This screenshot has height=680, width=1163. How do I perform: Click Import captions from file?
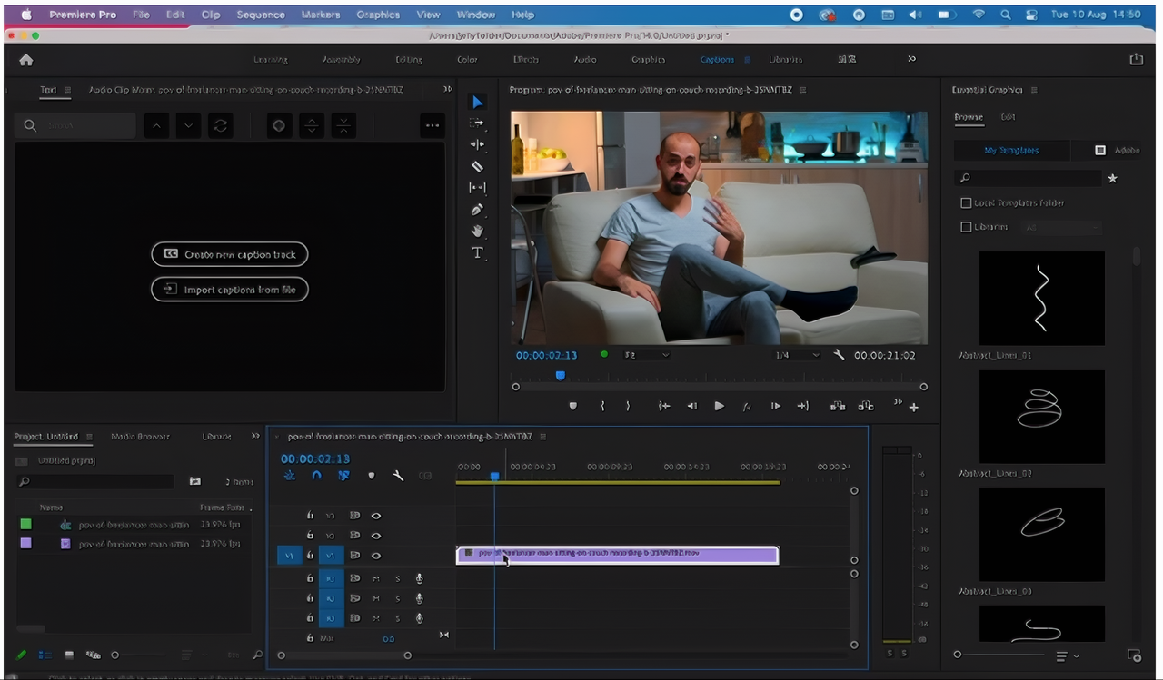pyautogui.click(x=229, y=289)
